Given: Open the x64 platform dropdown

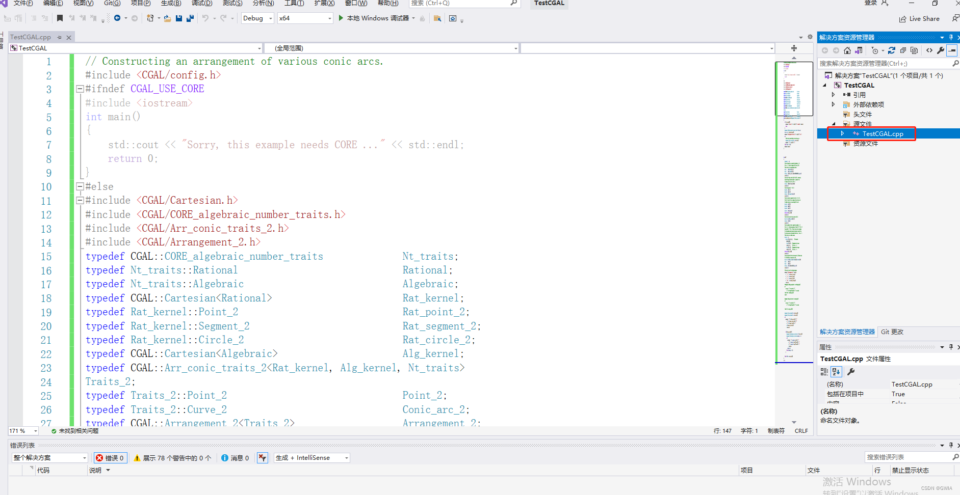Looking at the screenshot, I should tap(305, 18).
